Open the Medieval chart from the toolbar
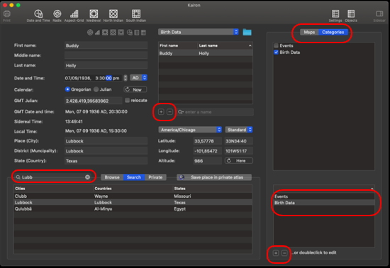The height and width of the screenshot is (268, 390). pos(94,16)
